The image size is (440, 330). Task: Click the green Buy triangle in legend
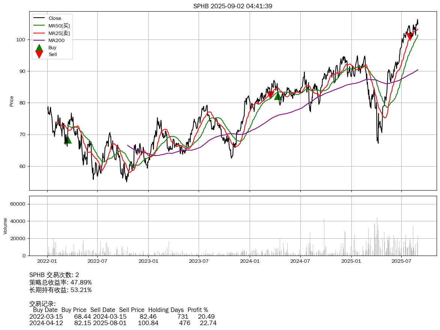pos(39,48)
